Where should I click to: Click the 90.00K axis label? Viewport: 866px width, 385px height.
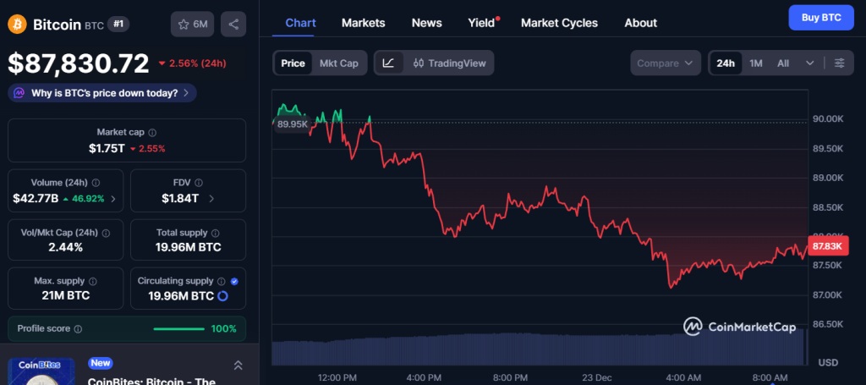(x=828, y=118)
